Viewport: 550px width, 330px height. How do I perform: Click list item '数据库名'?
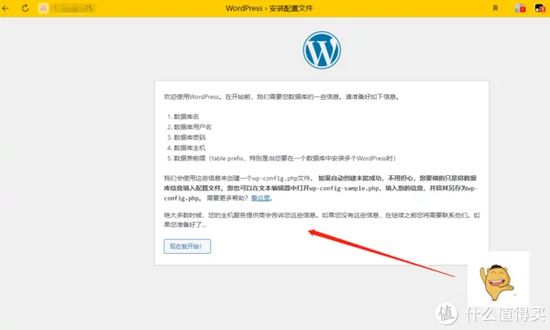pos(186,116)
